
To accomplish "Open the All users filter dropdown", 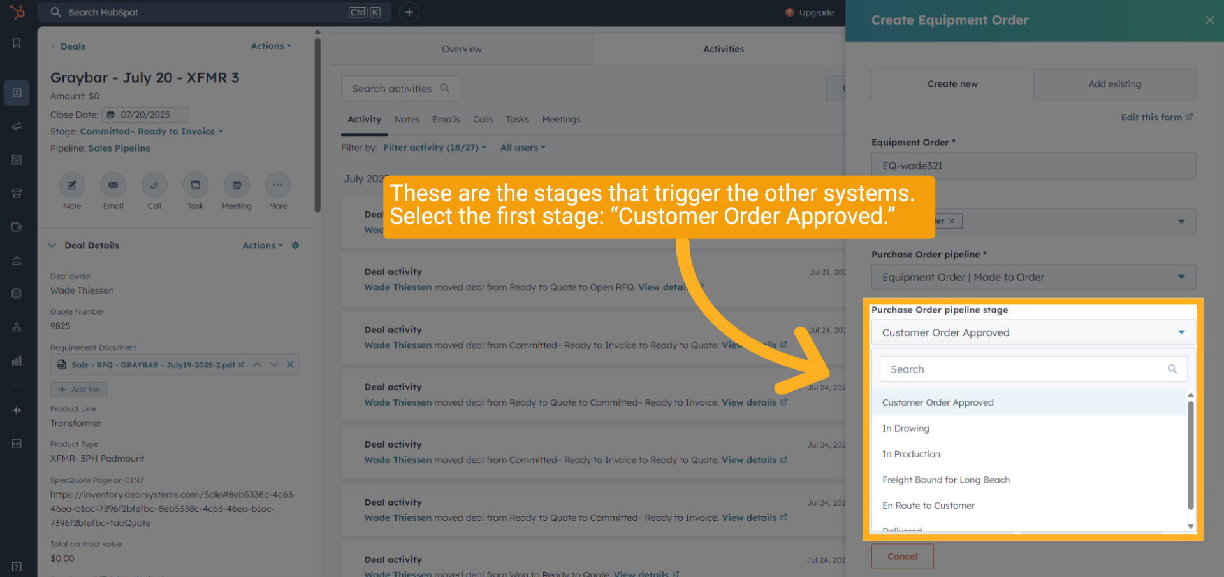I will (523, 147).
